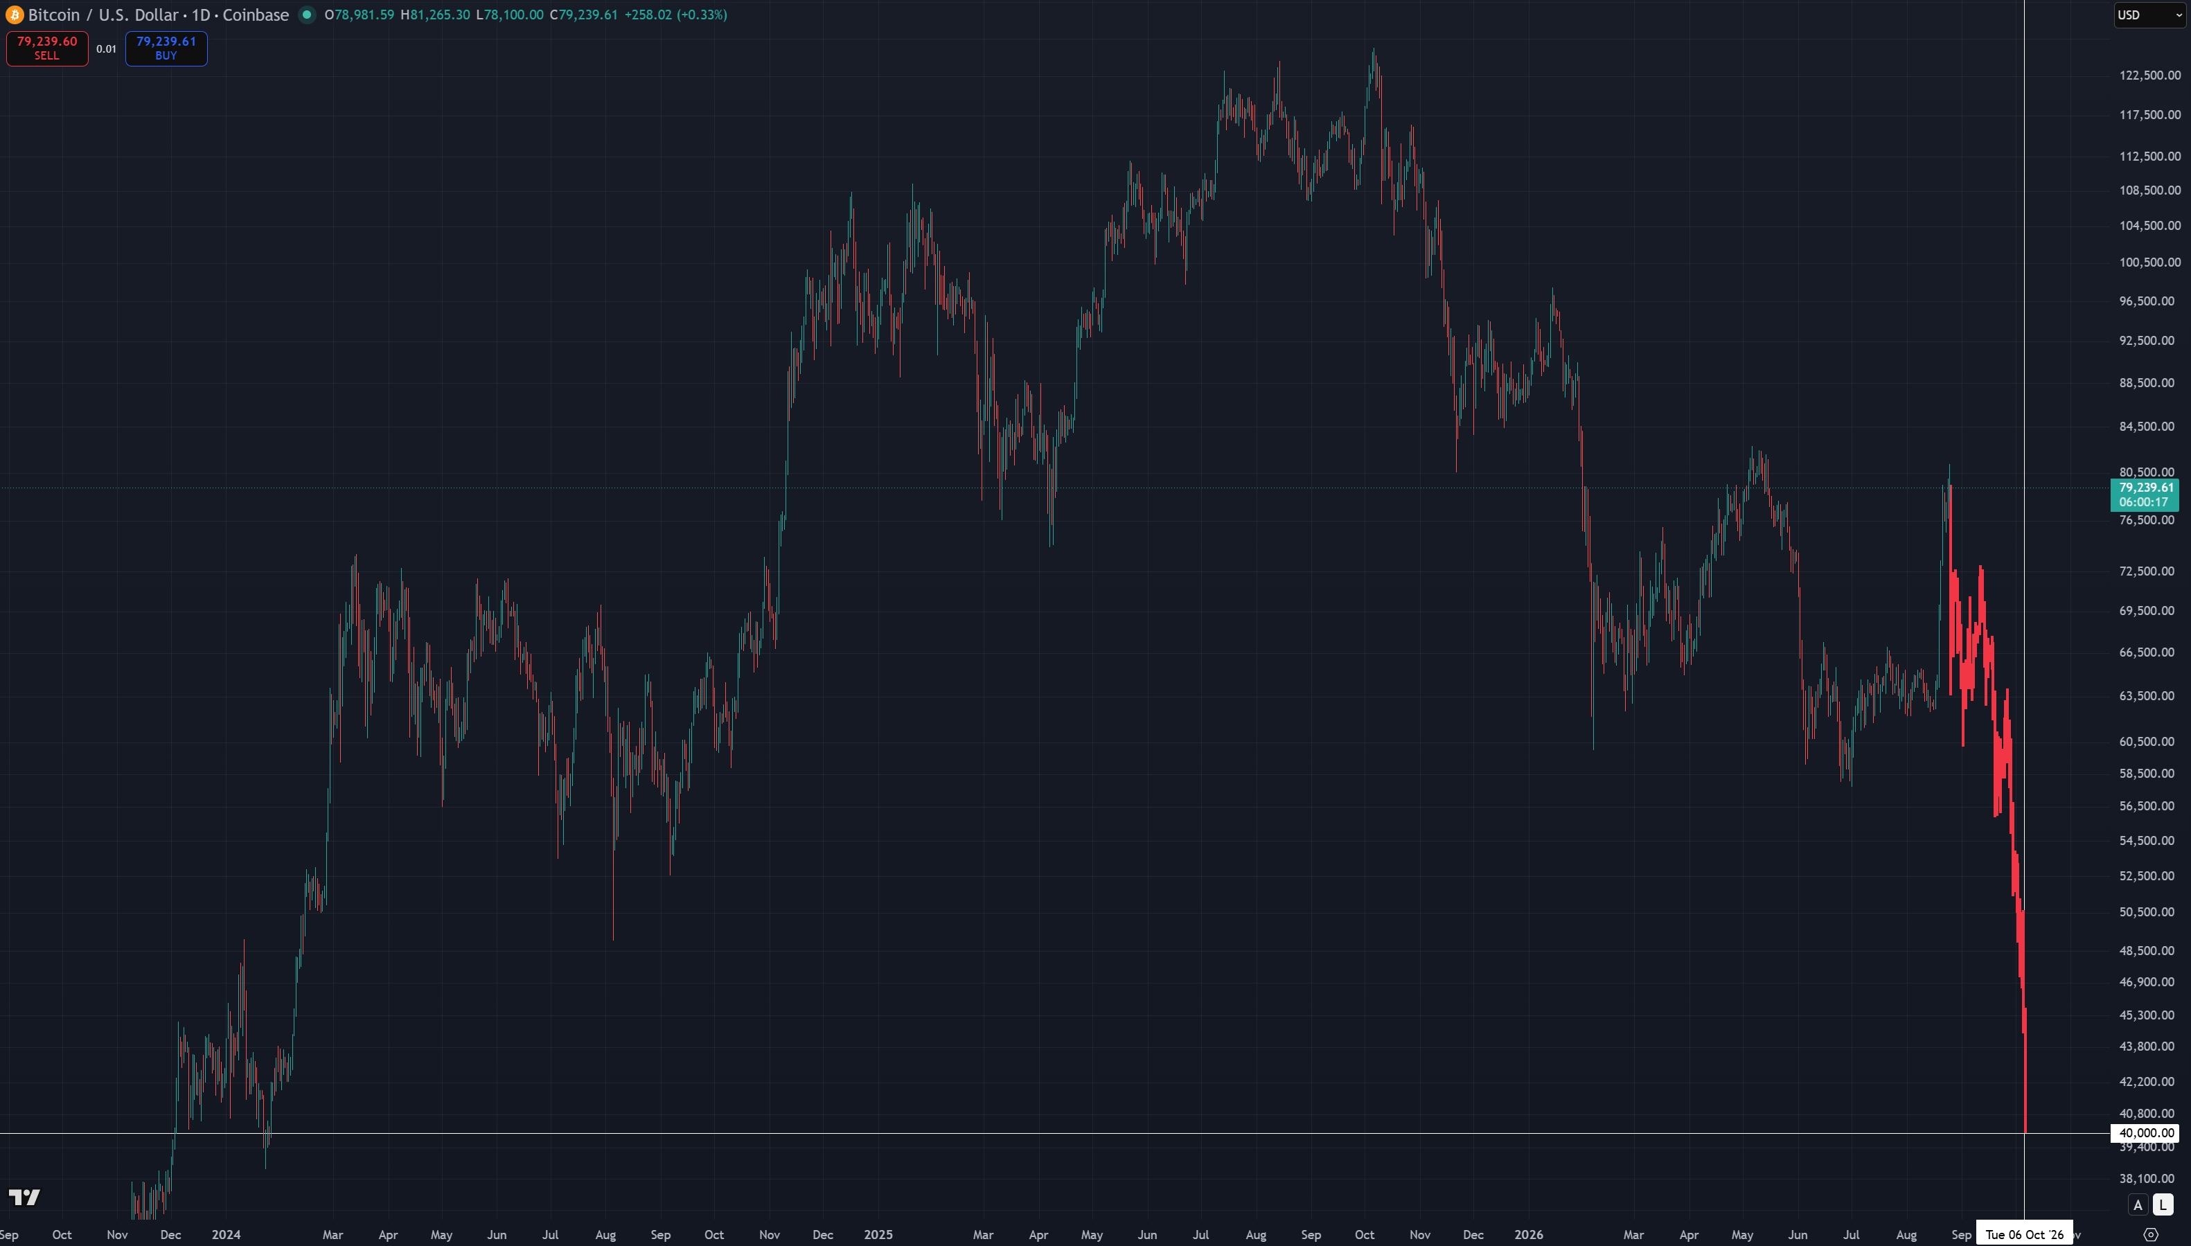This screenshot has height=1246, width=2191.
Task: Click the 43,800.00 price scale label
Action: (x=2147, y=1046)
